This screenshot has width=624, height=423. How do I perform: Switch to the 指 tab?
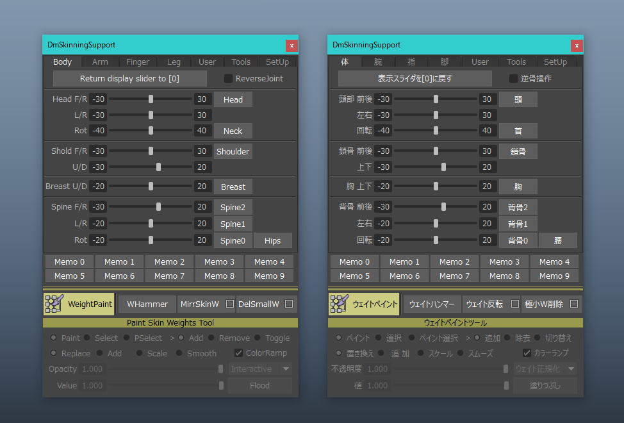[x=411, y=62]
